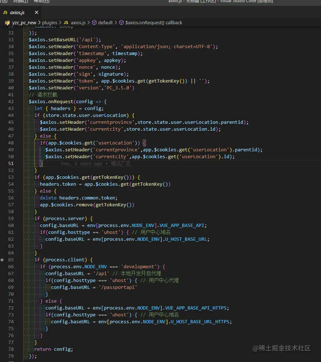Image resolution: width=321 pixels, height=362 pixels.
Task: Click line number 42 in the gutter
Action: pos(11,102)
